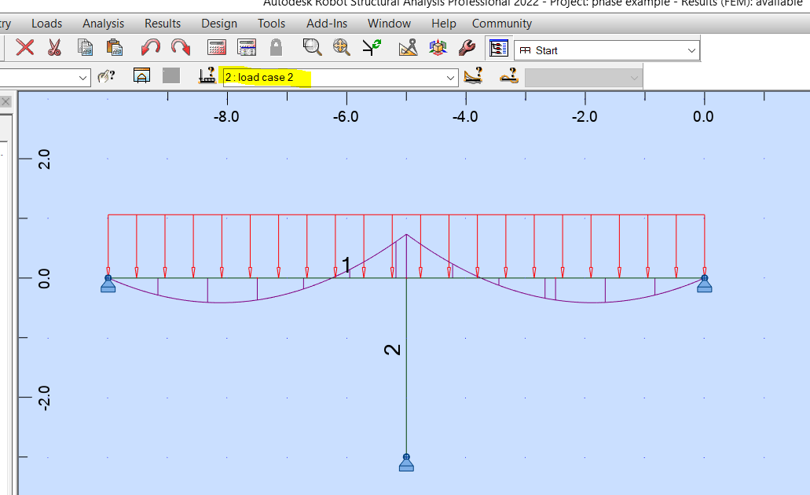Toggle the layout manager panel icon

click(498, 47)
